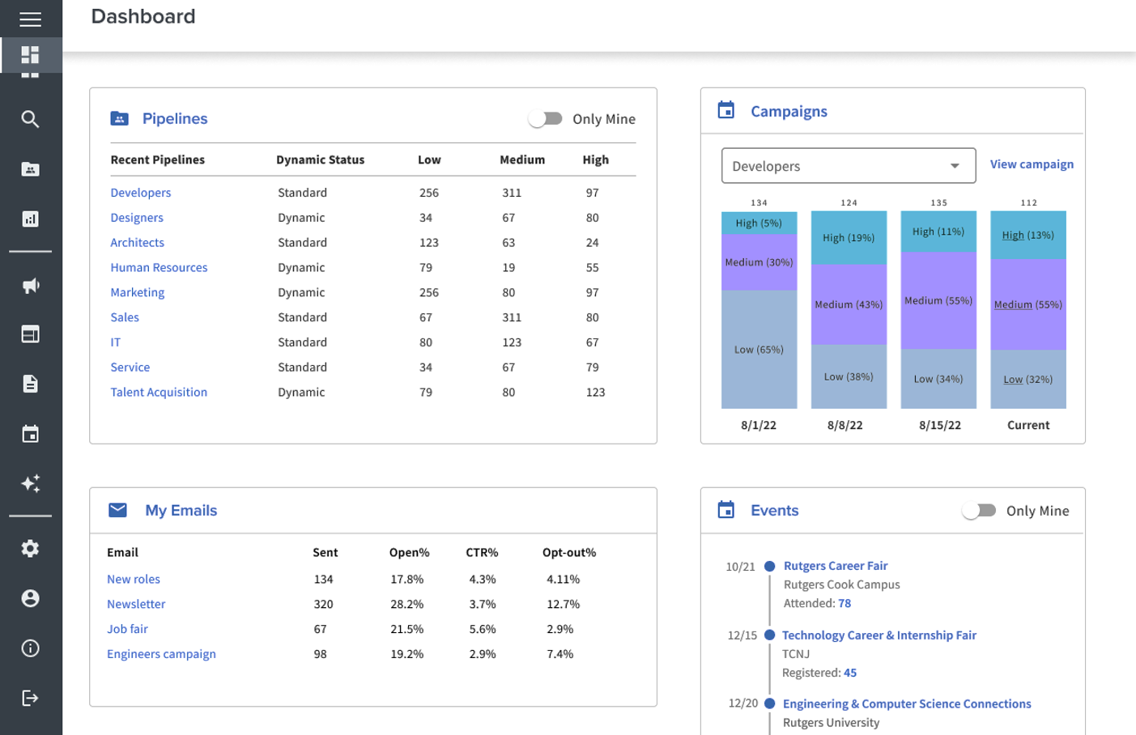Open the calendar events icon in sidebar
The image size is (1136, 735).
(31, 434)
